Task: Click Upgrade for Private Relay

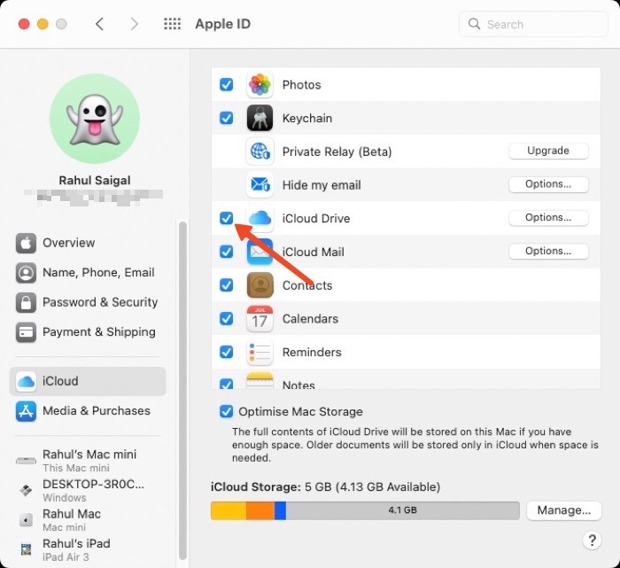Action: [548, 152]
